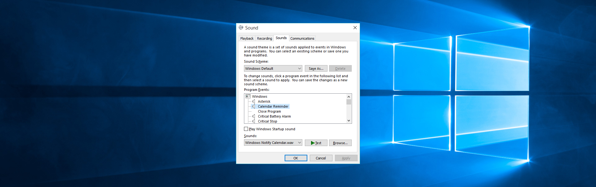596x187 pixels.
Task: Select the Windows item in Program Events
Action: pos(260,96)
